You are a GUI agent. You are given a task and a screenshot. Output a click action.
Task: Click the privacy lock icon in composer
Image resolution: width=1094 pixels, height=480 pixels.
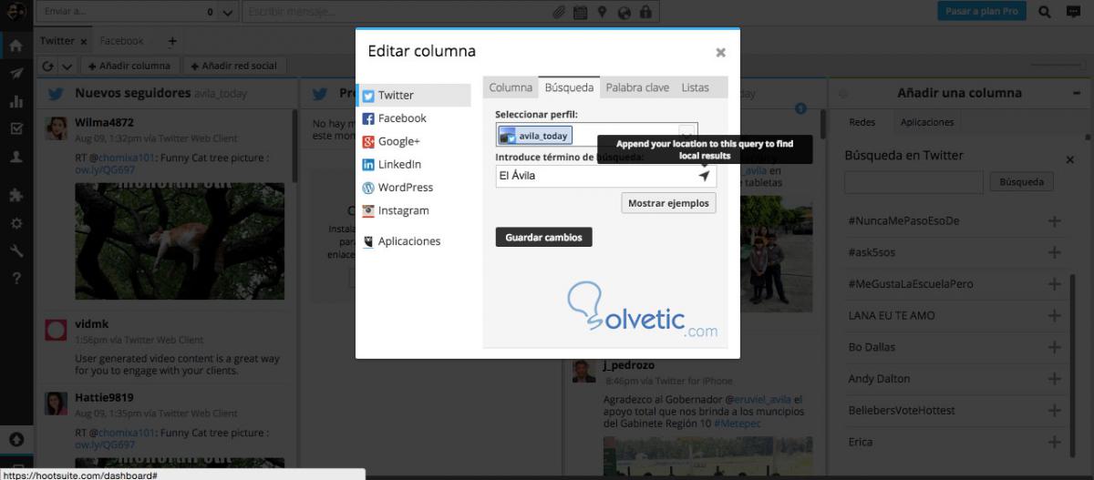645,13
